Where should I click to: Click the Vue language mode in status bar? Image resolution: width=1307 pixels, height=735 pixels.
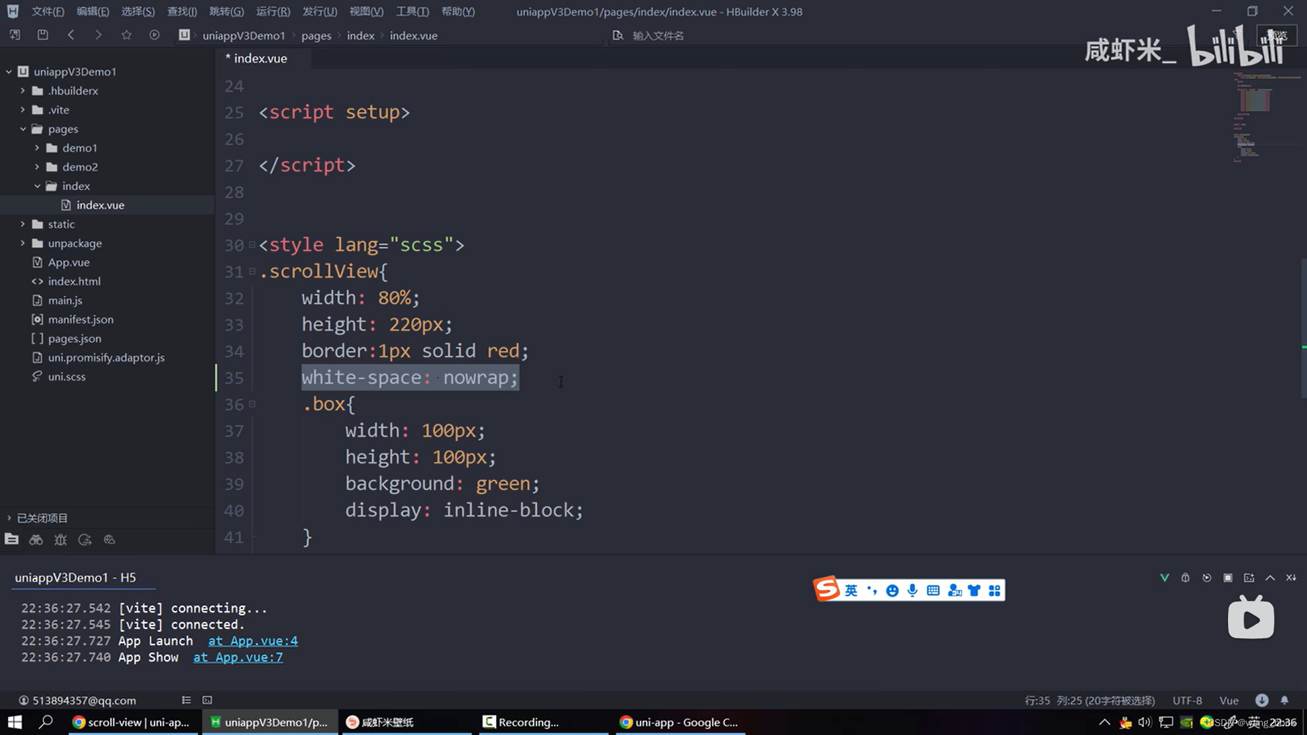pos(1229,700)
